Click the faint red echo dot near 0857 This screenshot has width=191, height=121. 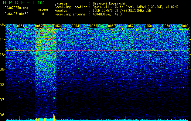tap(125, 98)
